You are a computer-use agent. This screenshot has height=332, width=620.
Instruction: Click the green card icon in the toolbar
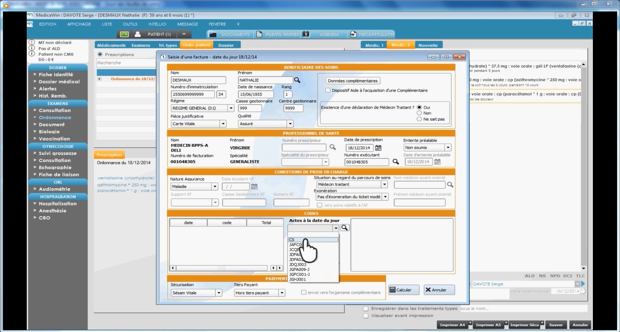tap(124, 34)
